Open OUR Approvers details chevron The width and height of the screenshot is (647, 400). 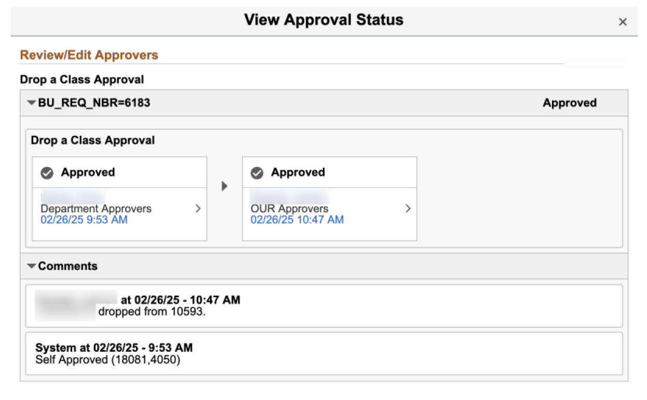pyautogui.click(x=408, y=209)
